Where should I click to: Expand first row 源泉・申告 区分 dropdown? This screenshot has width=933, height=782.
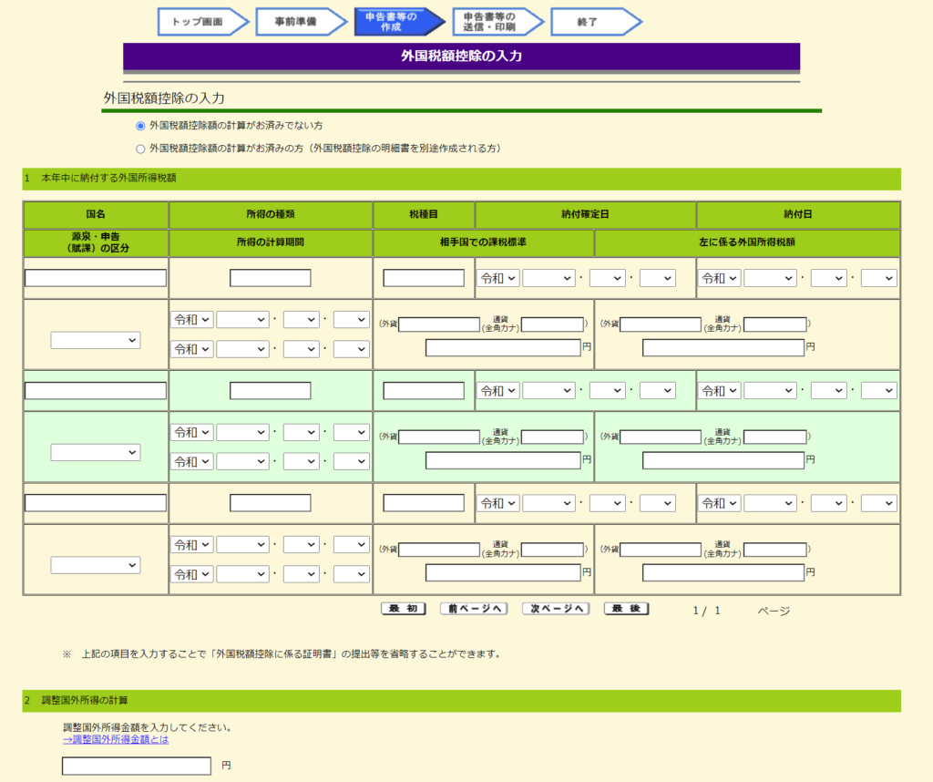click(x=96, y=340)
